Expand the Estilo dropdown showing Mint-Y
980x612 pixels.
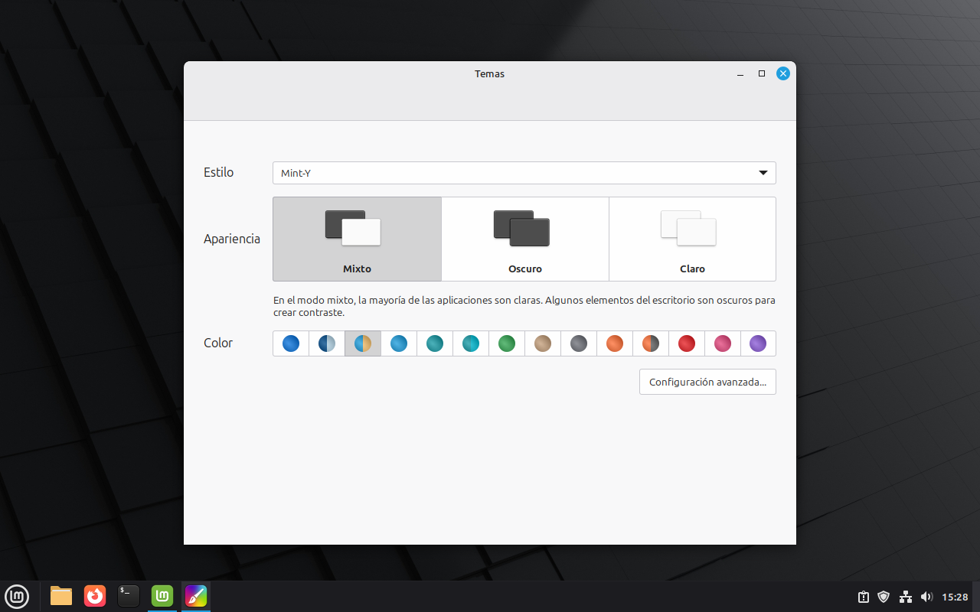tap(524, 173)
